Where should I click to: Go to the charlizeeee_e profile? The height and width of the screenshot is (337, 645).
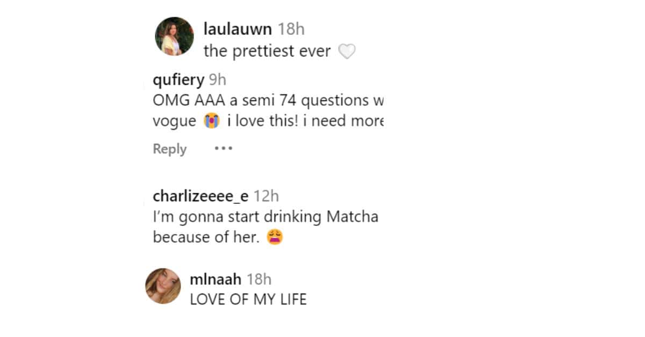click(x=200, y=196)
